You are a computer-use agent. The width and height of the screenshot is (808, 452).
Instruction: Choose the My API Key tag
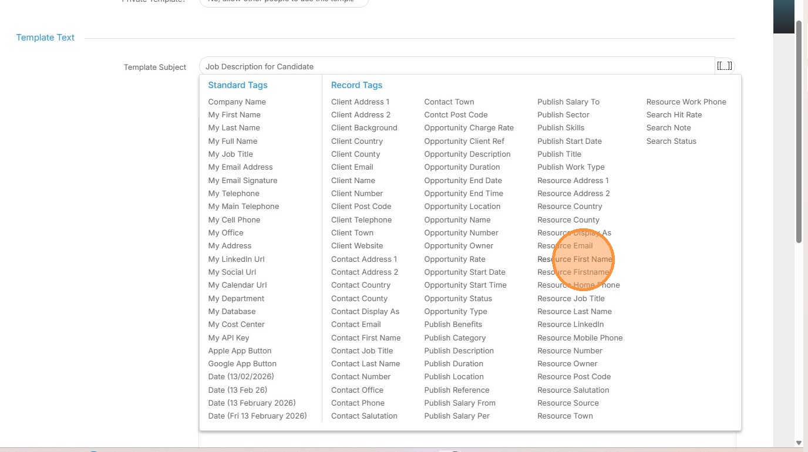click(229, 338)
